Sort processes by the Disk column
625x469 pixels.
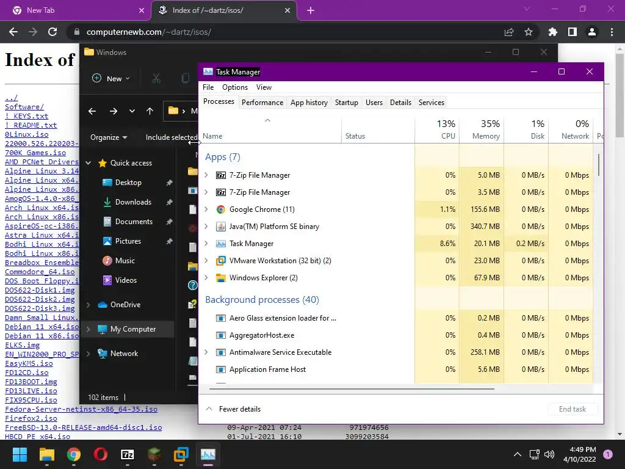pyautogui.click(x=526, y=129)
